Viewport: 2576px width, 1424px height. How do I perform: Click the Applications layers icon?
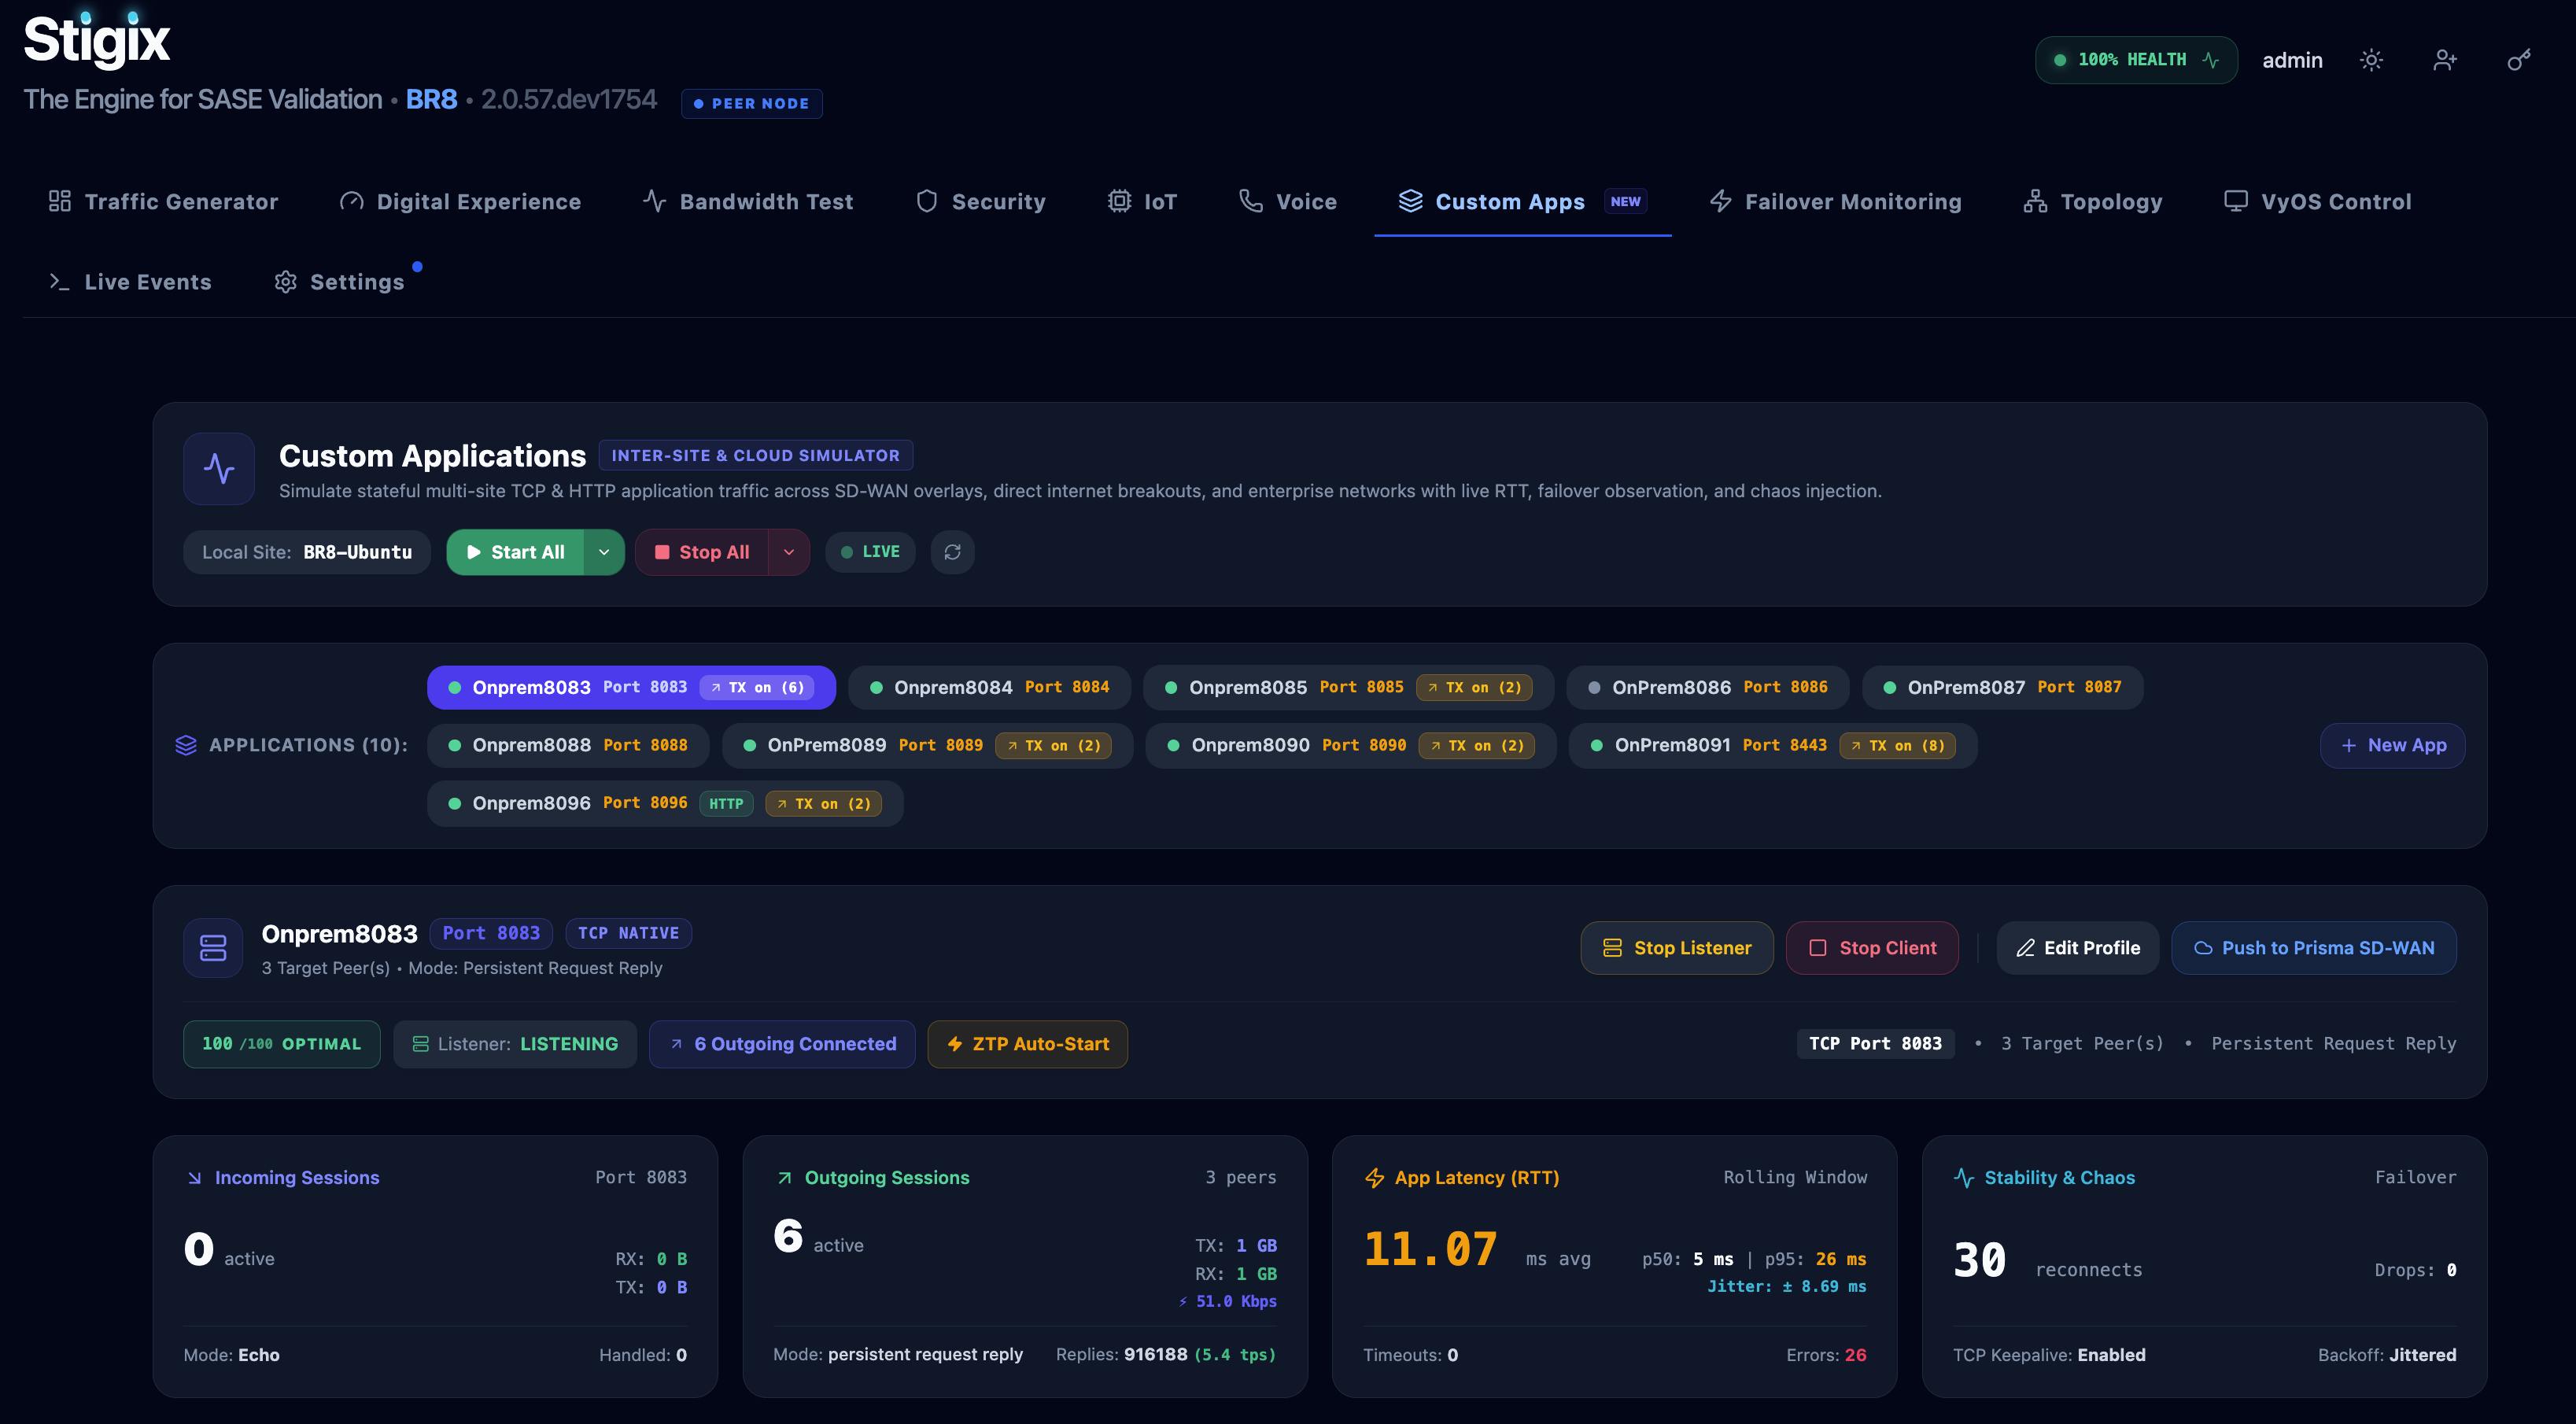pos(186,745)
